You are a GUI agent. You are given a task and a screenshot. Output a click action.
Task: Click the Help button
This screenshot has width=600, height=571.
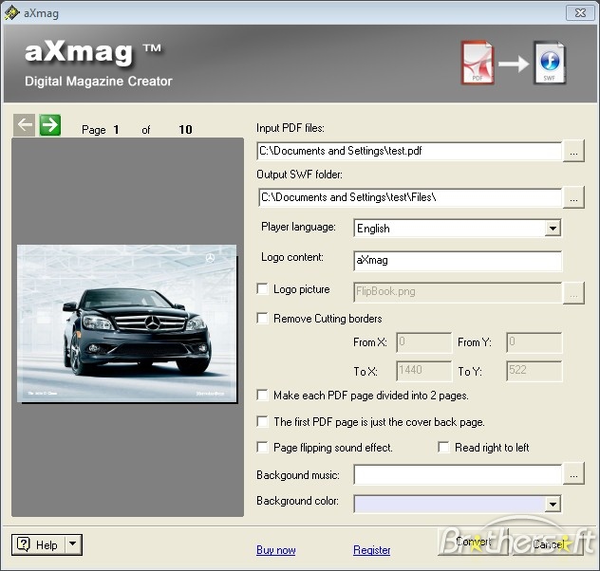(39, 544)
